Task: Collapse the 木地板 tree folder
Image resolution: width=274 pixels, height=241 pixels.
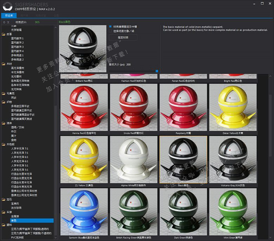Action: tap(4, 144)
